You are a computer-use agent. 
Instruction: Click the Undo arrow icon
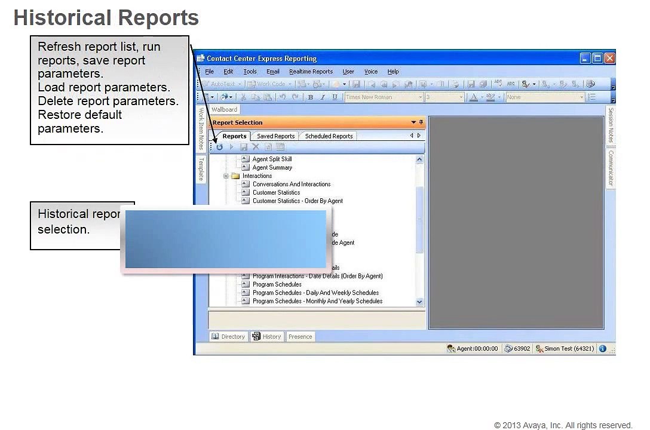pos(283,97)
